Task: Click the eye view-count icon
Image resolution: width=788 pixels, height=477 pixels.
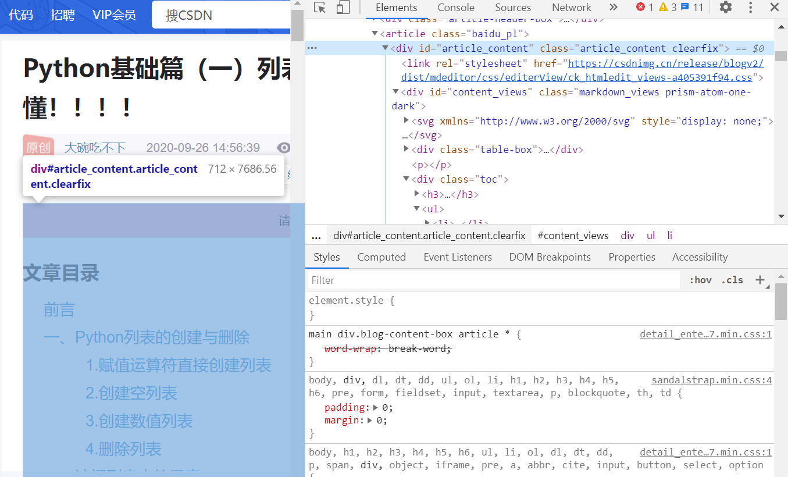Action: click(x=283, y=147)
